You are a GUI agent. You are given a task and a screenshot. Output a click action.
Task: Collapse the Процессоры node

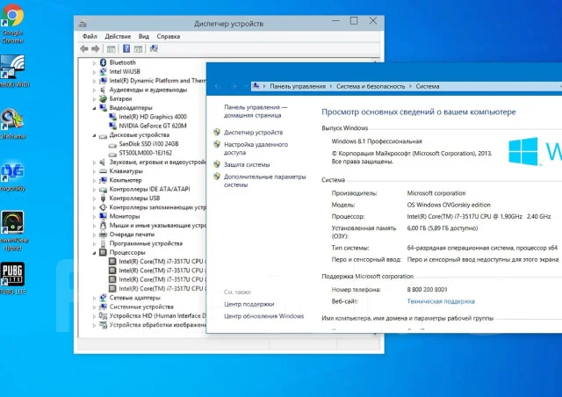point(94,253)
